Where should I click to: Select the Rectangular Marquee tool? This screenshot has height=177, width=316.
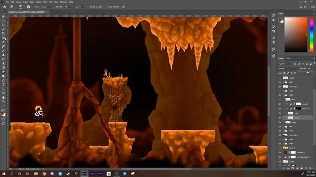pyautogui.click(x=3, y=21)
